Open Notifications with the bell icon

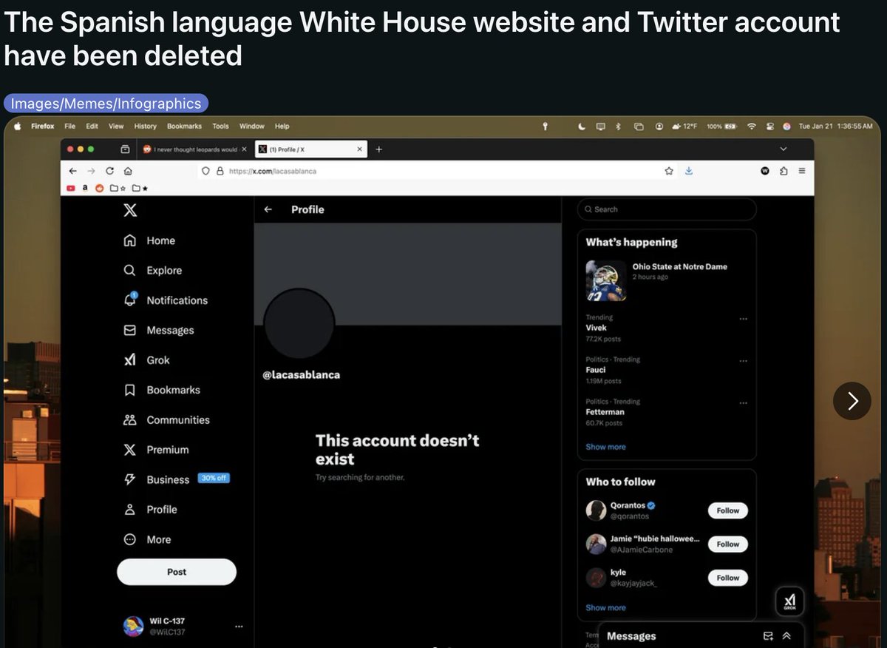(166, 300)
